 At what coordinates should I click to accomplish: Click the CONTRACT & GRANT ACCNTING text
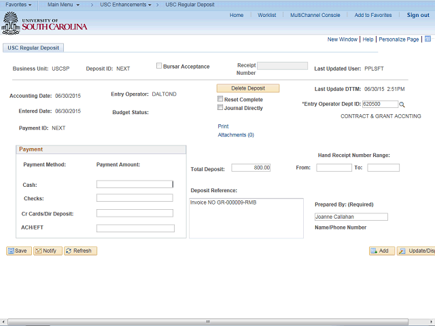point(381,116)
